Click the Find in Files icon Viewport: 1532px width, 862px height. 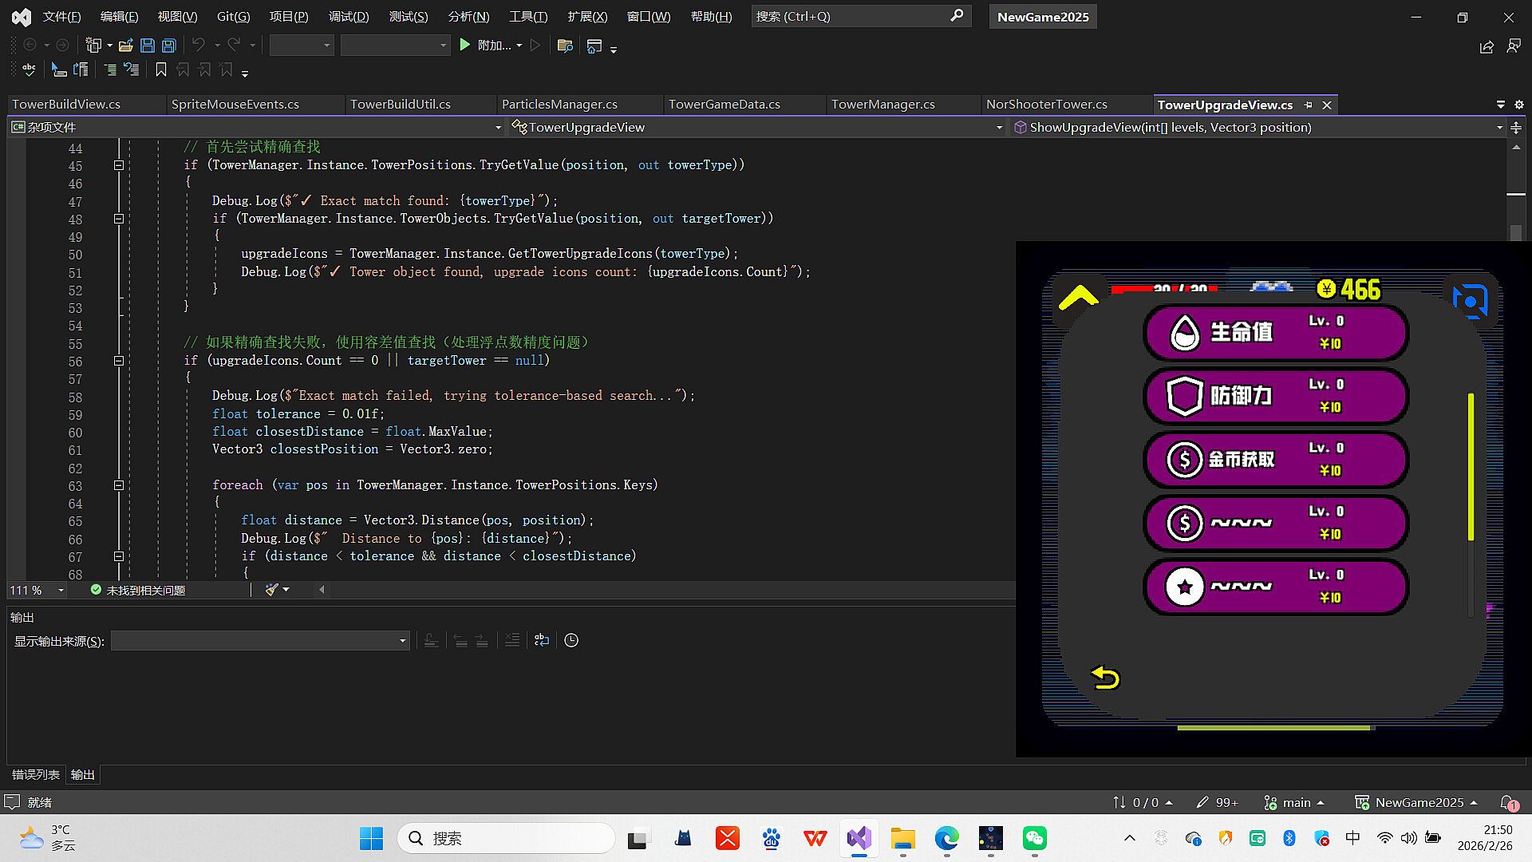click(x=565, y=45)
